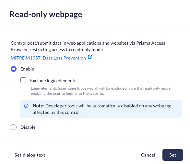Image resolution: width=190 pixels, height=164 pixels.
Task: Select the Enable radio button
Action: pyautogui.click(x=14, y=69)
